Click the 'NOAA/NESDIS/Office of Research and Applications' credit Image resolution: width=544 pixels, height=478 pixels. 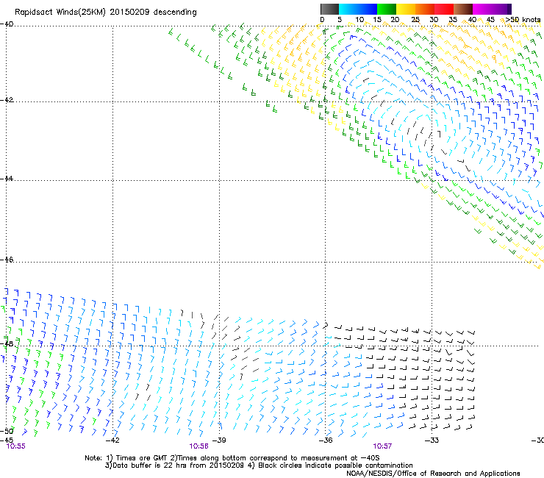pyautogui.click(x=433, y=474)
